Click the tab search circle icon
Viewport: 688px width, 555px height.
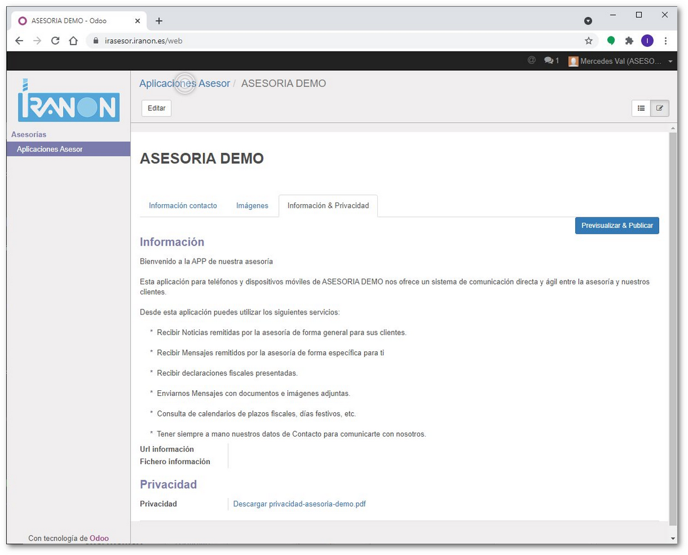coord(588,21)
